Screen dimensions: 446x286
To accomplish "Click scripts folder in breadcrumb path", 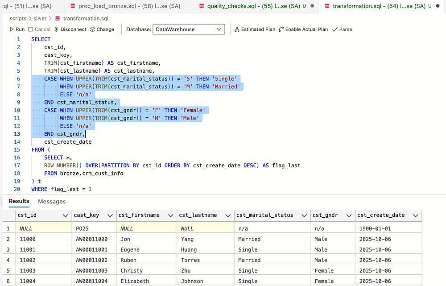I will tap(18, 19).
